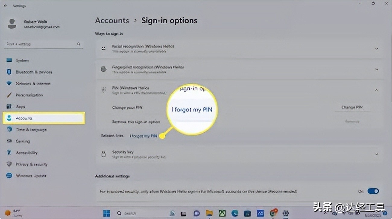Image resolution: width=392 pixels, height=219 pixels.
Task: Click the I forgot my PIN link
Action: click(x=143, y=136)
